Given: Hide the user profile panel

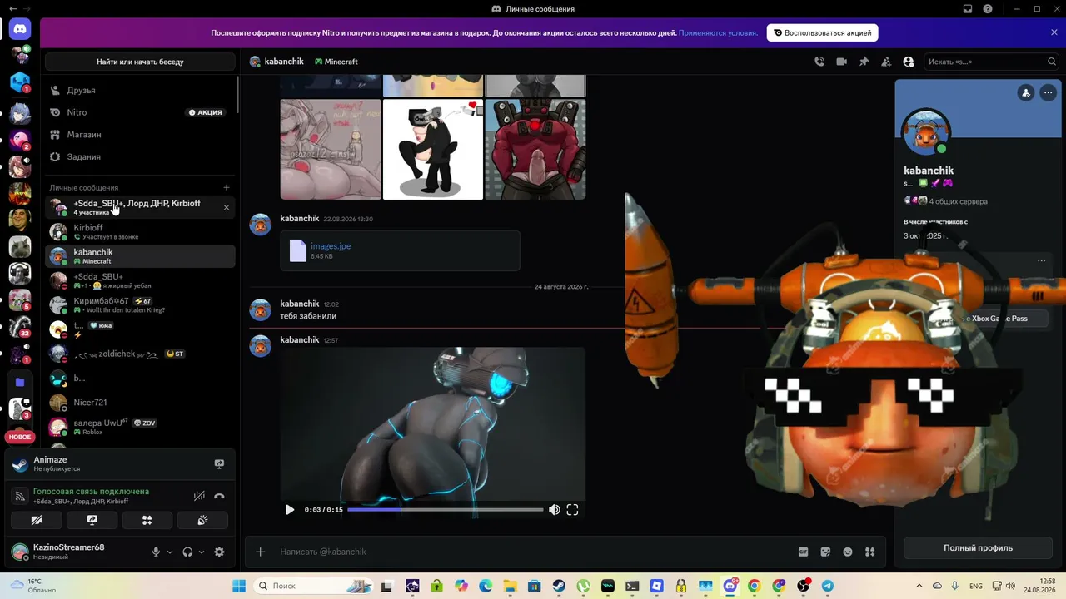Looking at the screenshot, I should (x=909, y=62).
